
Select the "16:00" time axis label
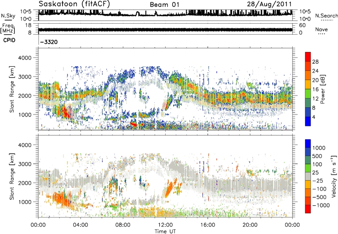(x=207, y=225)
